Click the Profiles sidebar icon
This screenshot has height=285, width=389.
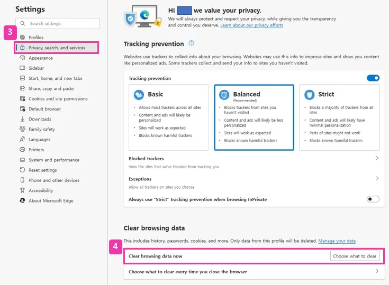[x=22, y=38]
